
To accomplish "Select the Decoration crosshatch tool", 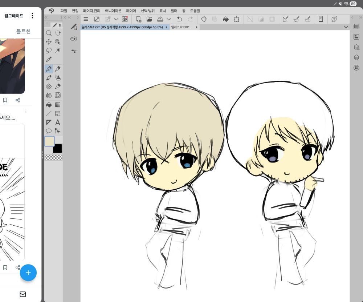I will (x=49, y=86).
